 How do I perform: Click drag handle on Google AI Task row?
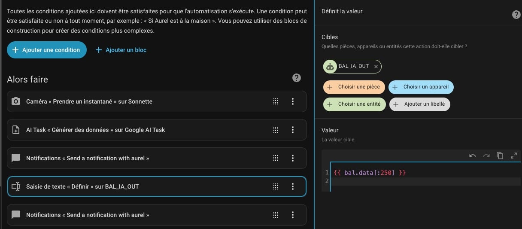[x=276, y=130]
